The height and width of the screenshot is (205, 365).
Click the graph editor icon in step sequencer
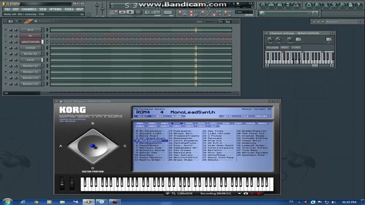[x=221, y=22]
